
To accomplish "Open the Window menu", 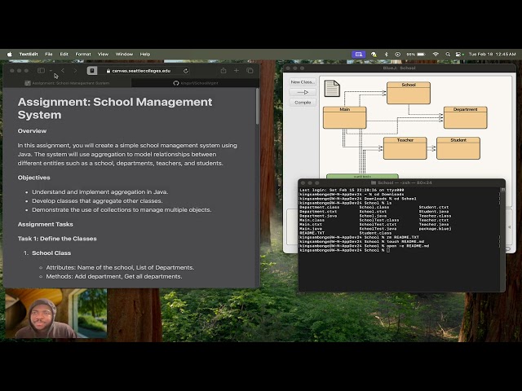I will coord(124,55).
